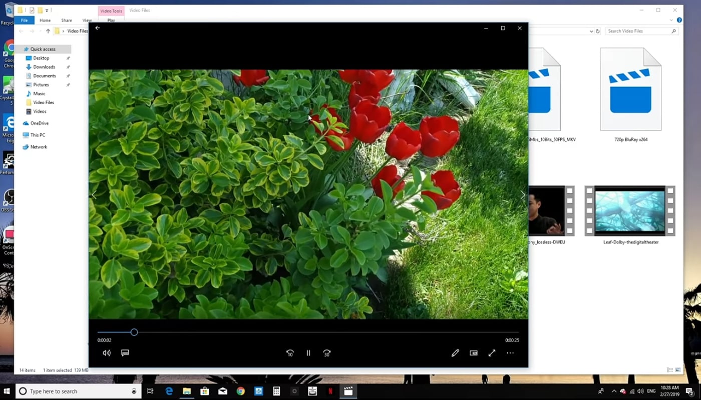701x400 pixels.
Task: Open the File tab in File Explorer
Action: 24,20
